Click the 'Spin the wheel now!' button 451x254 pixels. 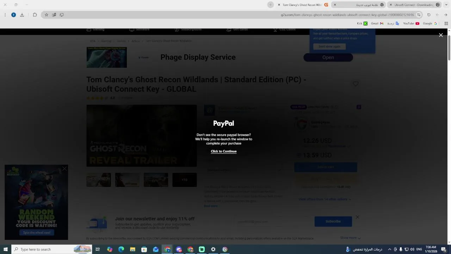(x=37, y=232)
